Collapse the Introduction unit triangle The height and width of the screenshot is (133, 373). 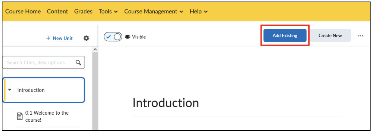pyautogui.click(x=10, y=90)
